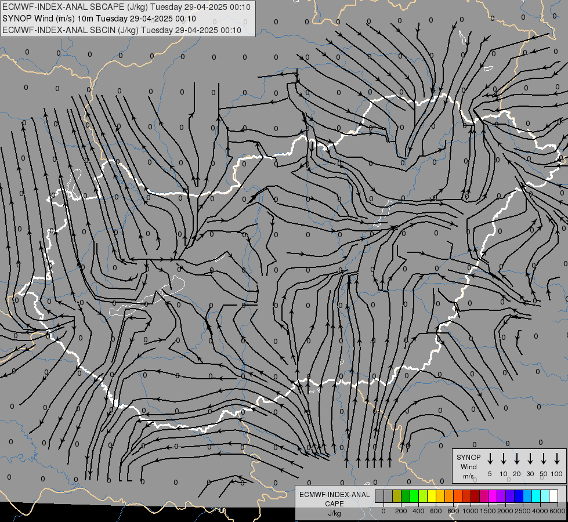
Task: Select the SBCIN title line at top
Action: [122, 30]
